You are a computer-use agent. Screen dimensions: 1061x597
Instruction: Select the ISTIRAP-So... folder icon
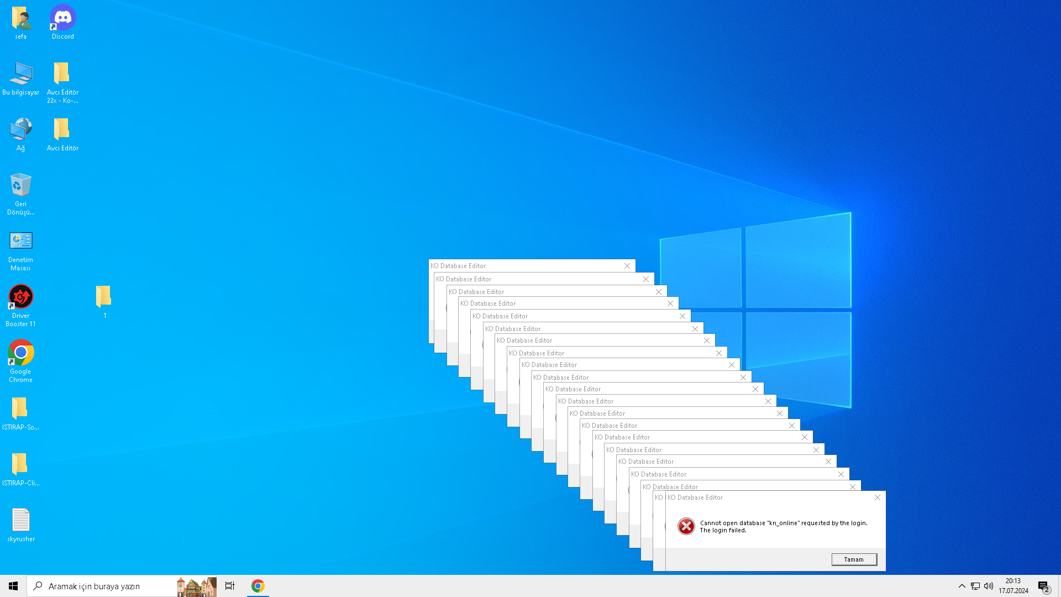(x=20, y=414)
